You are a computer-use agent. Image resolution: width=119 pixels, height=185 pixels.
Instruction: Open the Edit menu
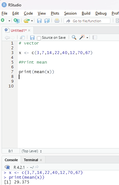click(16, 13)
